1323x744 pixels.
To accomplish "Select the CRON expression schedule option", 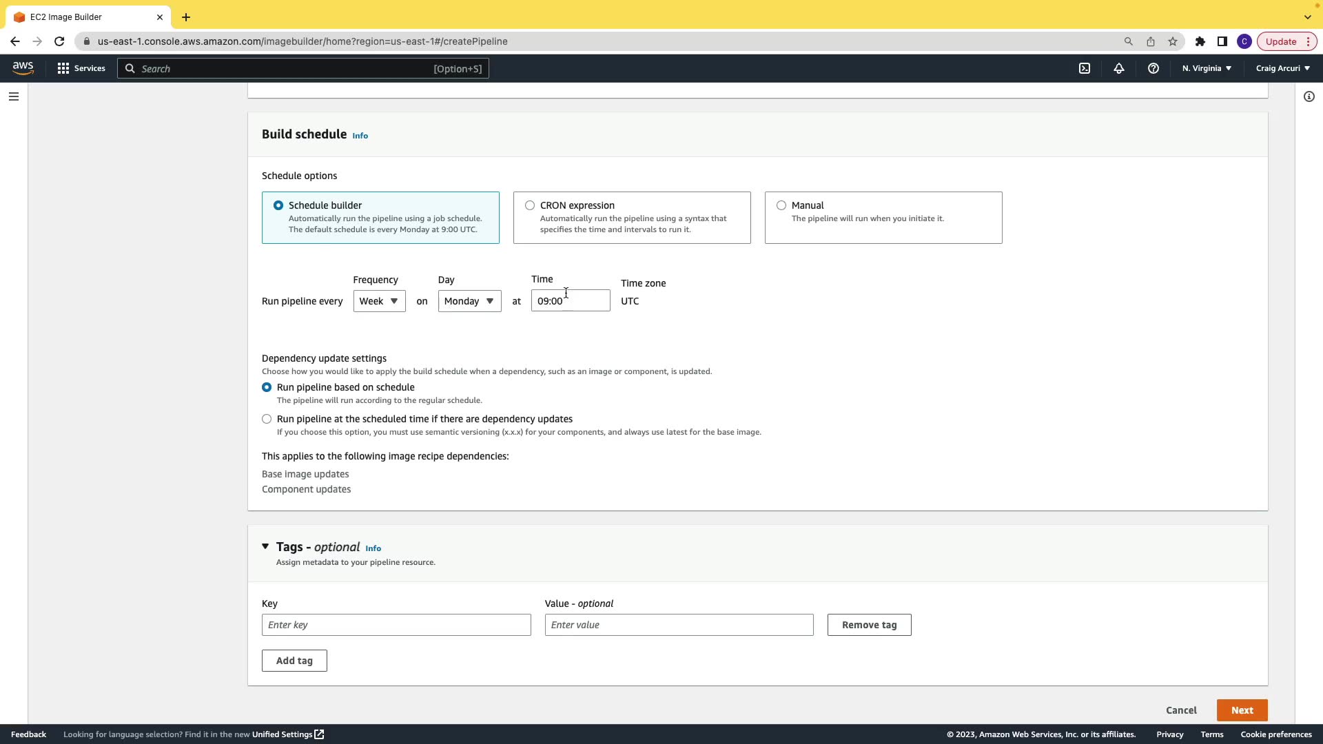I will [x=530, y=205].
